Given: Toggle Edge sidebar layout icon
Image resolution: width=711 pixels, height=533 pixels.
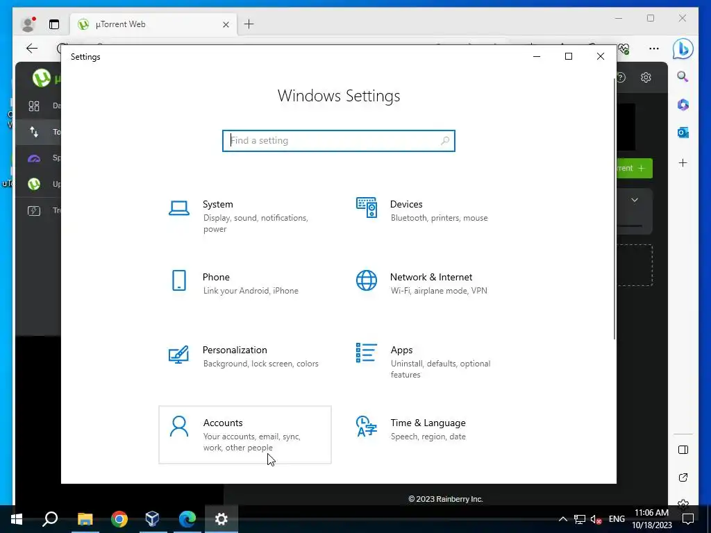Looking at the screenshot, I should click(683, 450).
